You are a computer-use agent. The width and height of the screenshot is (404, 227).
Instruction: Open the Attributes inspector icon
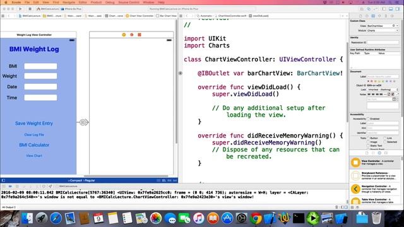tap(379, 16)
